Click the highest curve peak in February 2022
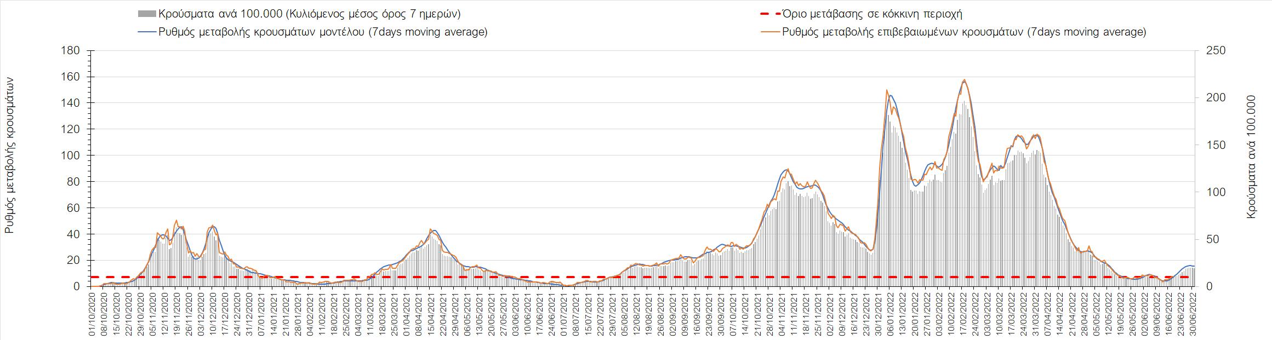 pyautogui.click(x=964, y=80)
